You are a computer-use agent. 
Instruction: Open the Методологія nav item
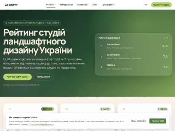click(66, 5)
